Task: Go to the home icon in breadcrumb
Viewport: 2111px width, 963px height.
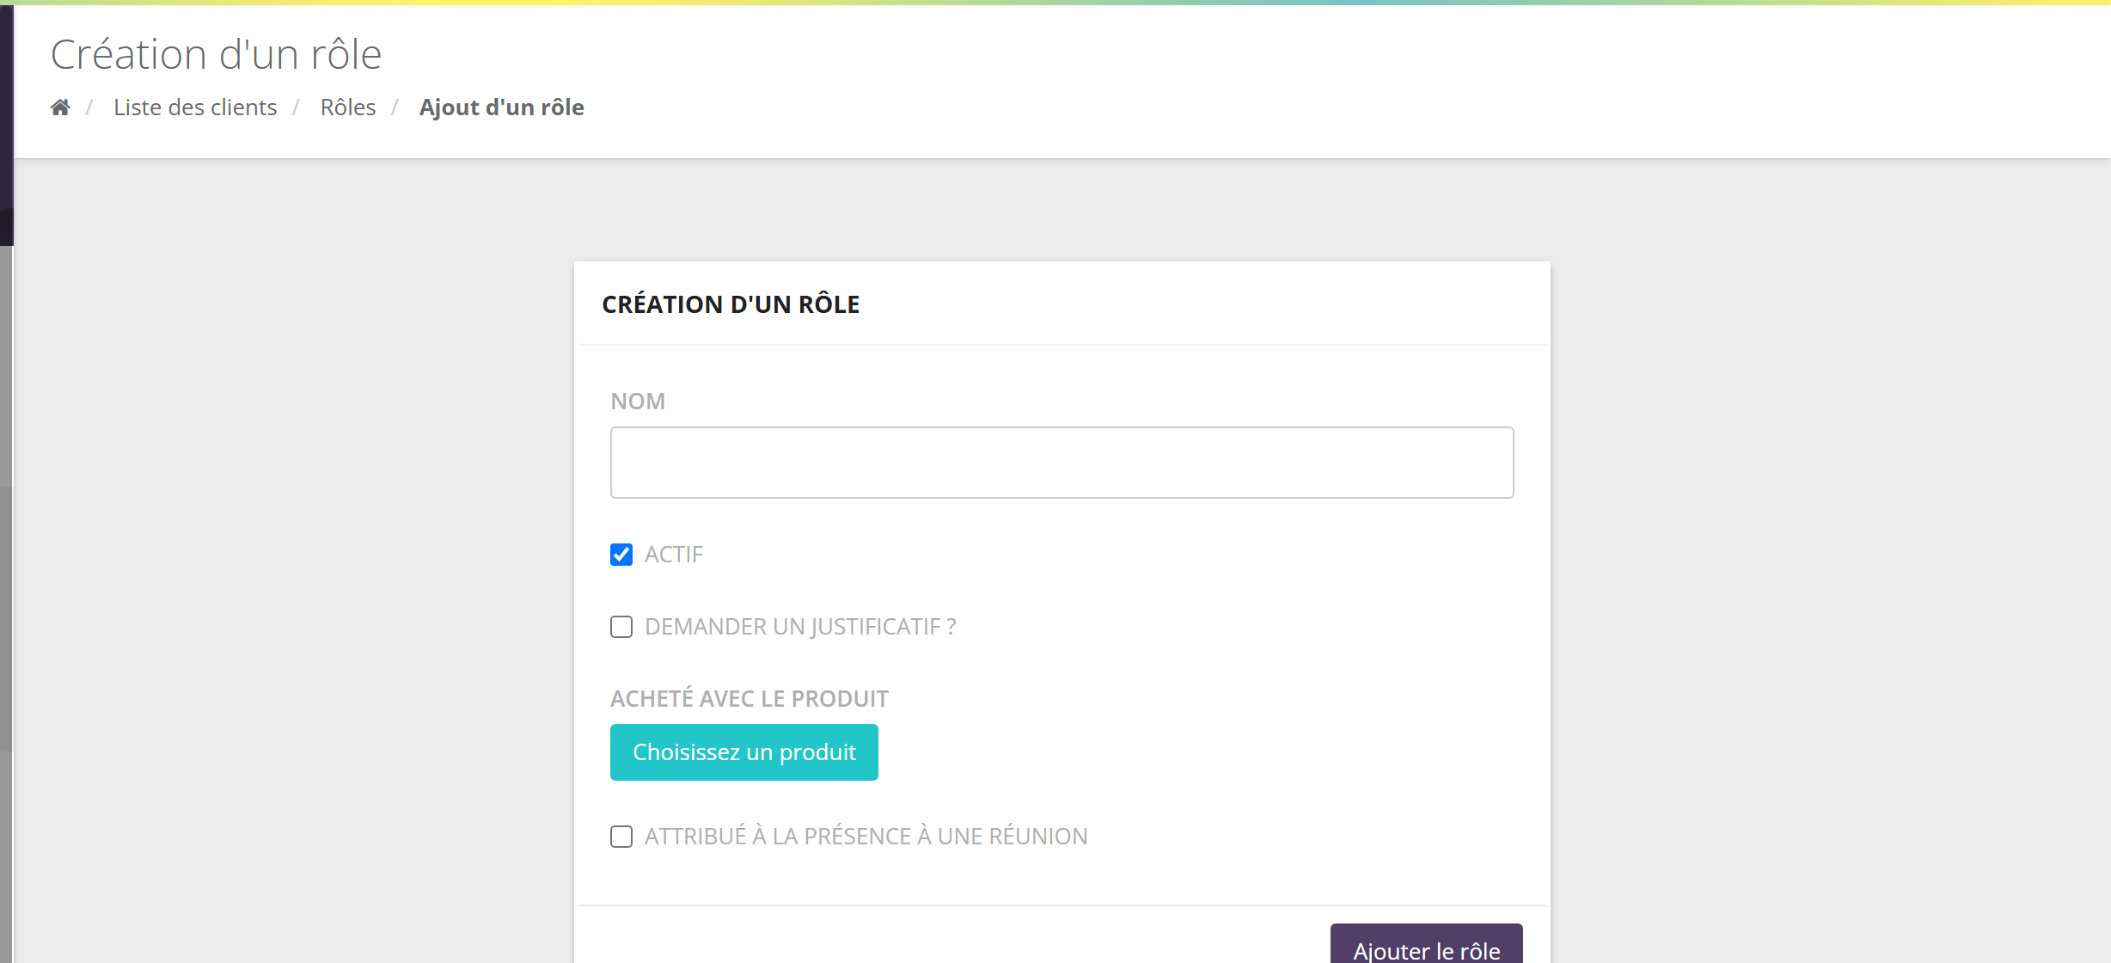Action: pyautogui.click(x=60, y=107)
